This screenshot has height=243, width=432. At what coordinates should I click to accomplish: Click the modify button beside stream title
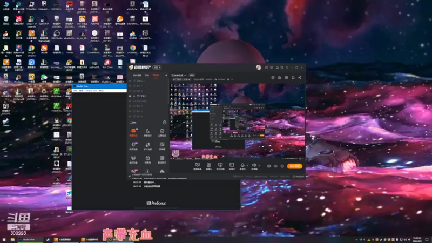[192, 75]
